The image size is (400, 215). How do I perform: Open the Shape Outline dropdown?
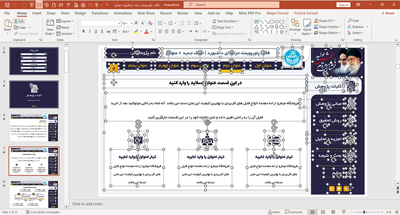coord(327,27)
